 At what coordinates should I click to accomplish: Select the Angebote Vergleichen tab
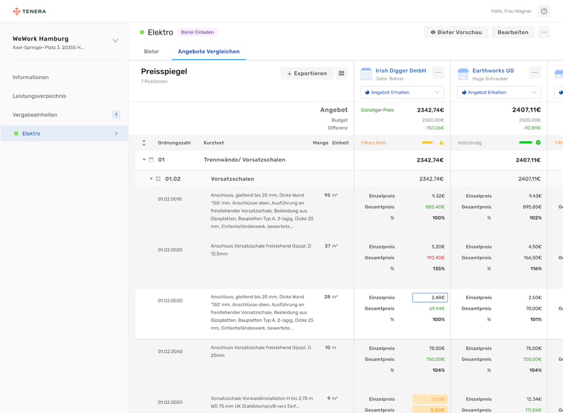[209, 51]
